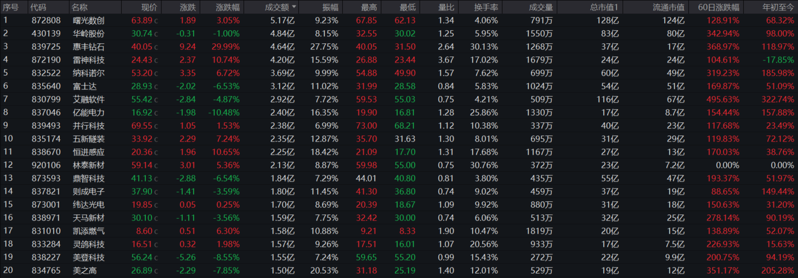Choose the 五新隧装 stock name
This screenshot has width=798, height=278.
coord(88,139)
